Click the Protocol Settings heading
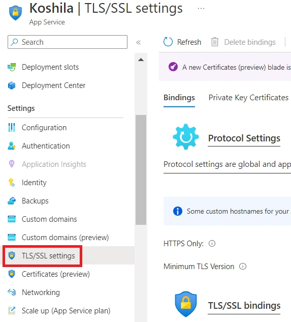Viewport: 291px width, 322px height. tap(244, 138)
